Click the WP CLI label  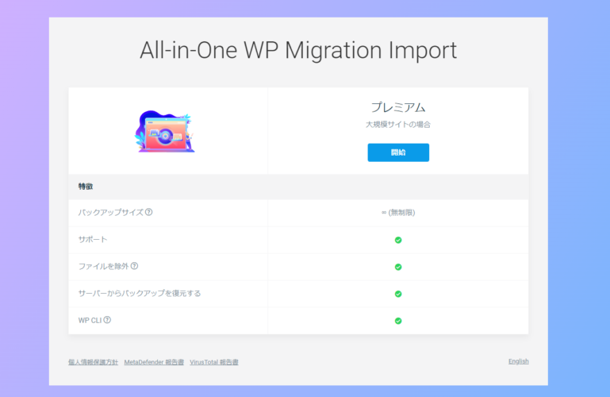pyautogui.click(x=90, y=320)
